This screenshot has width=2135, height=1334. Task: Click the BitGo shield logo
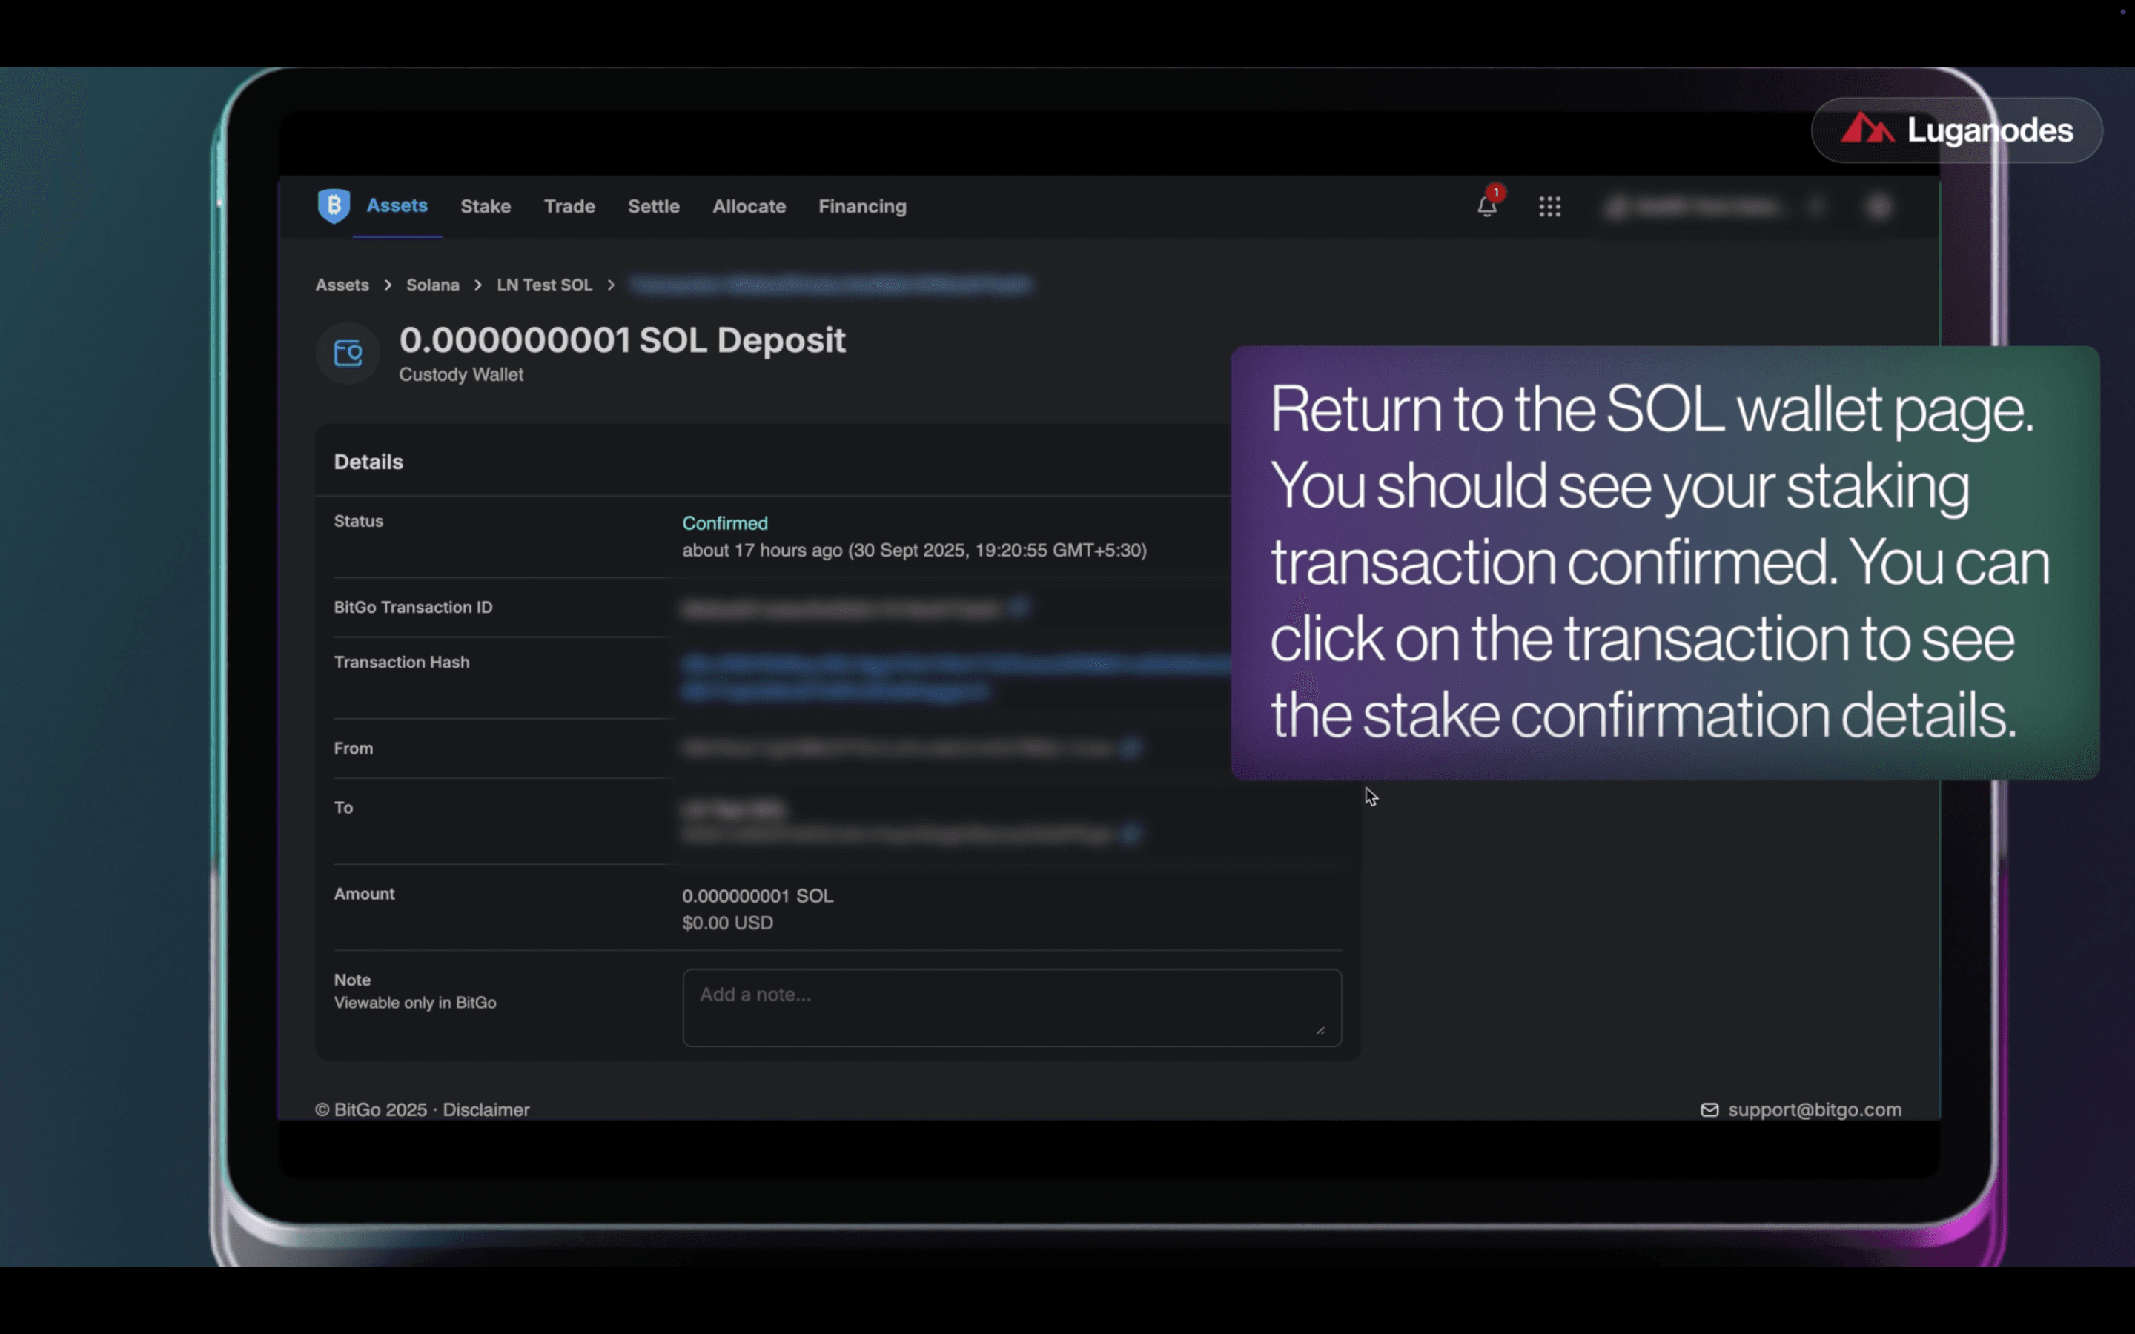coord(334,205)
